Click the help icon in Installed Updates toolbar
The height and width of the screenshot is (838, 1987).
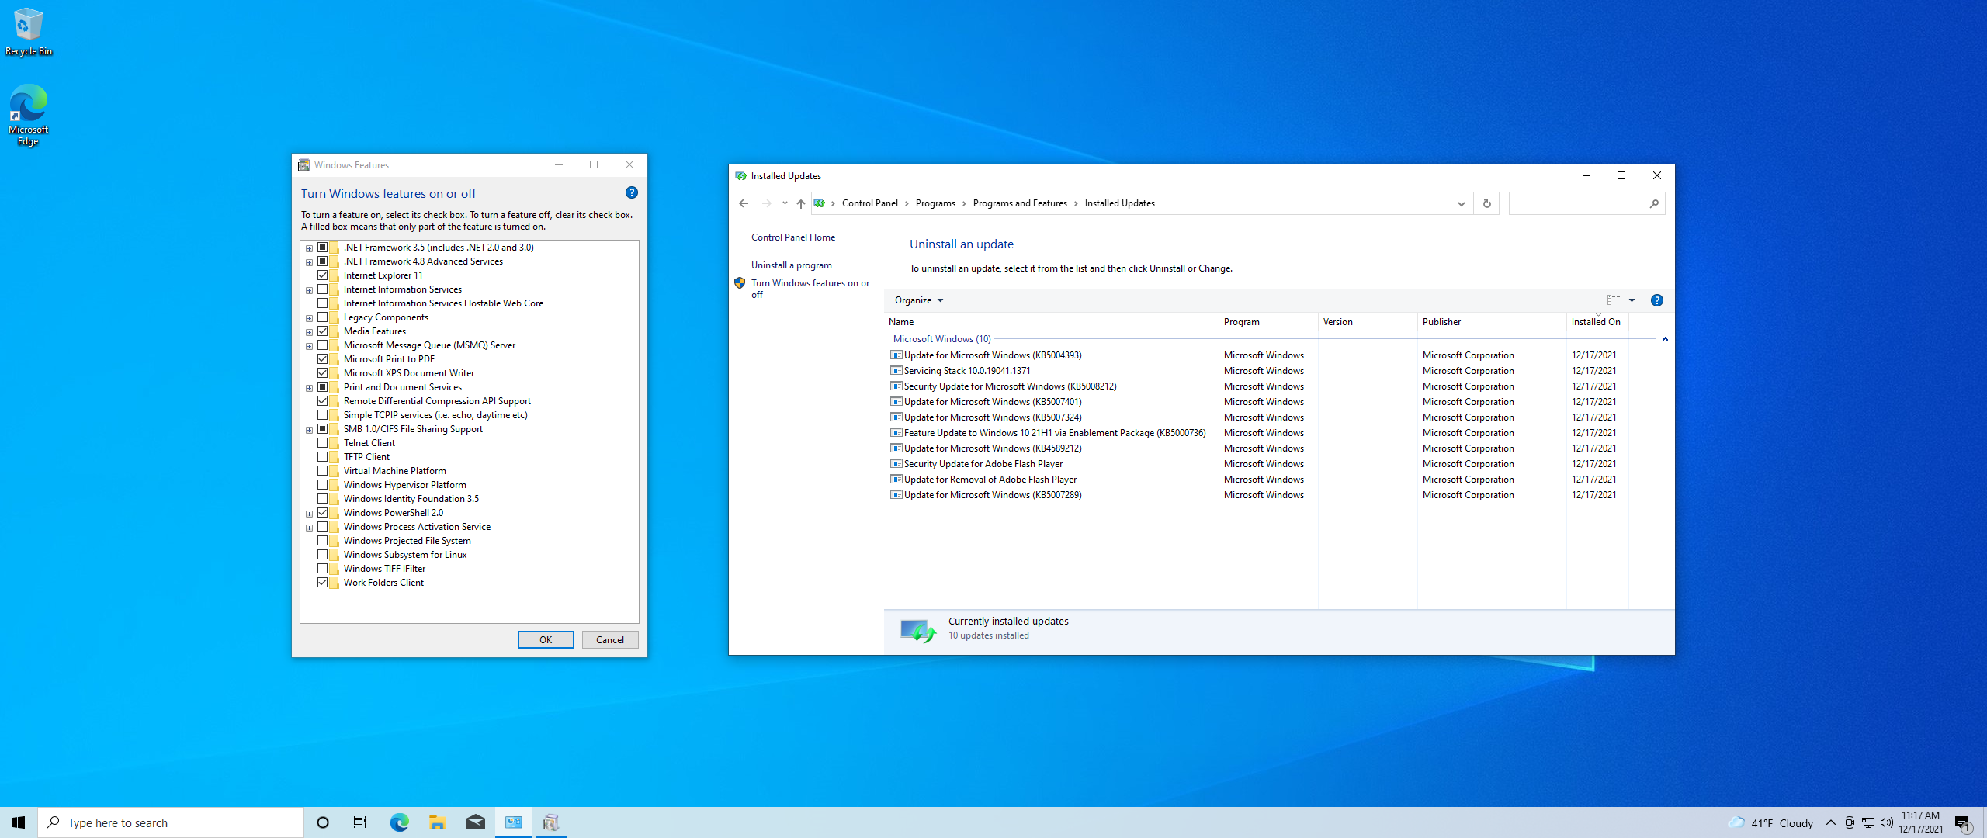(x=1657, y=300)
